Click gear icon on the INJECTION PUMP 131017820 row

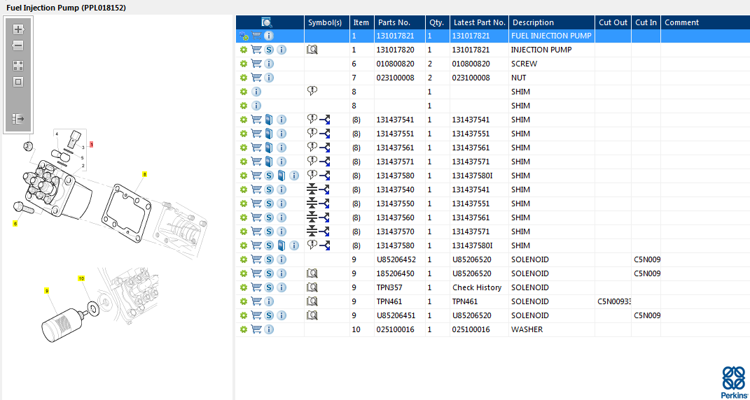[x=244, y=50]
